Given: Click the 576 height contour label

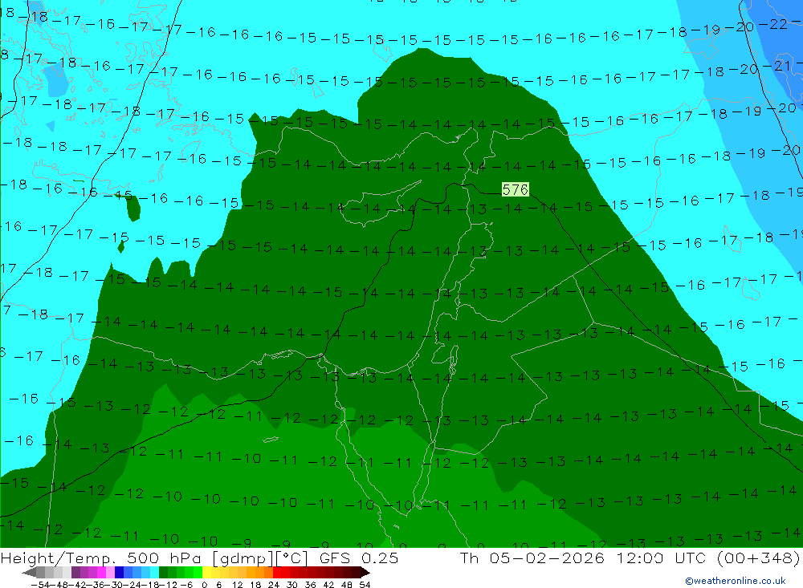Looking at the screenshot, I should (x=516, y=190).
